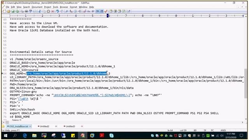Click the Save All toolbar icon
Viewport: 249px width, 140px height.
(x=17, y=11)
